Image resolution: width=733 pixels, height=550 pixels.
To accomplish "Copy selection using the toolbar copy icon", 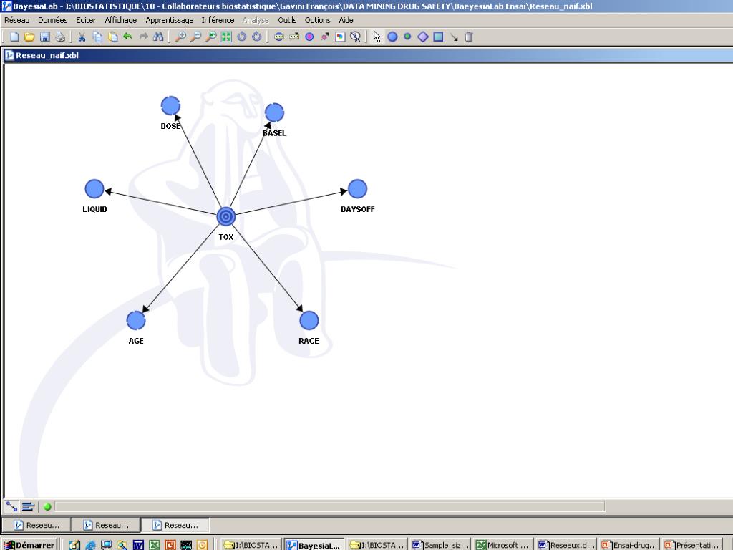I will (x=97, y=37).
